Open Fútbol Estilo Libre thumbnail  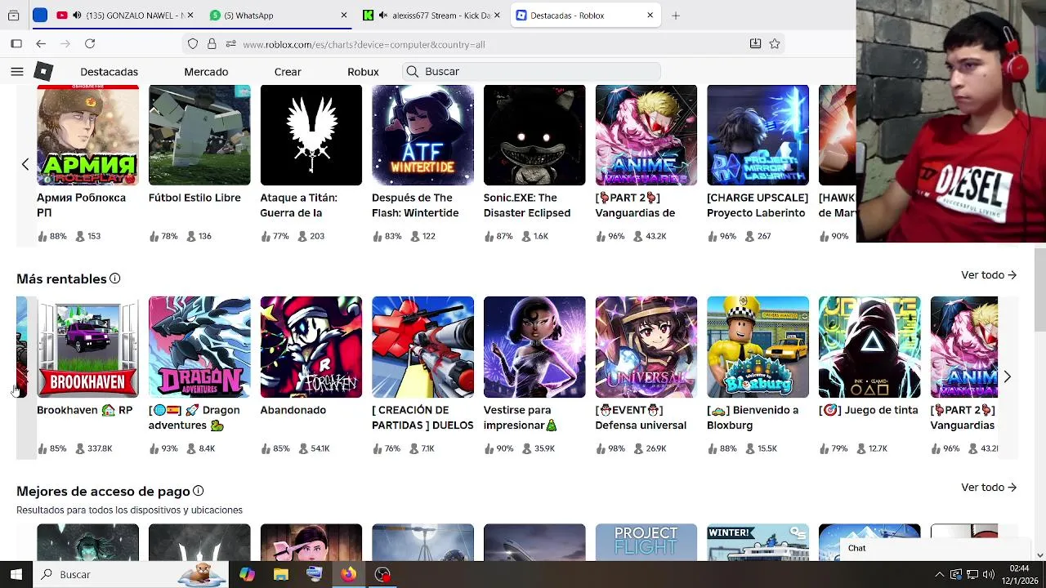coord(199,135)
